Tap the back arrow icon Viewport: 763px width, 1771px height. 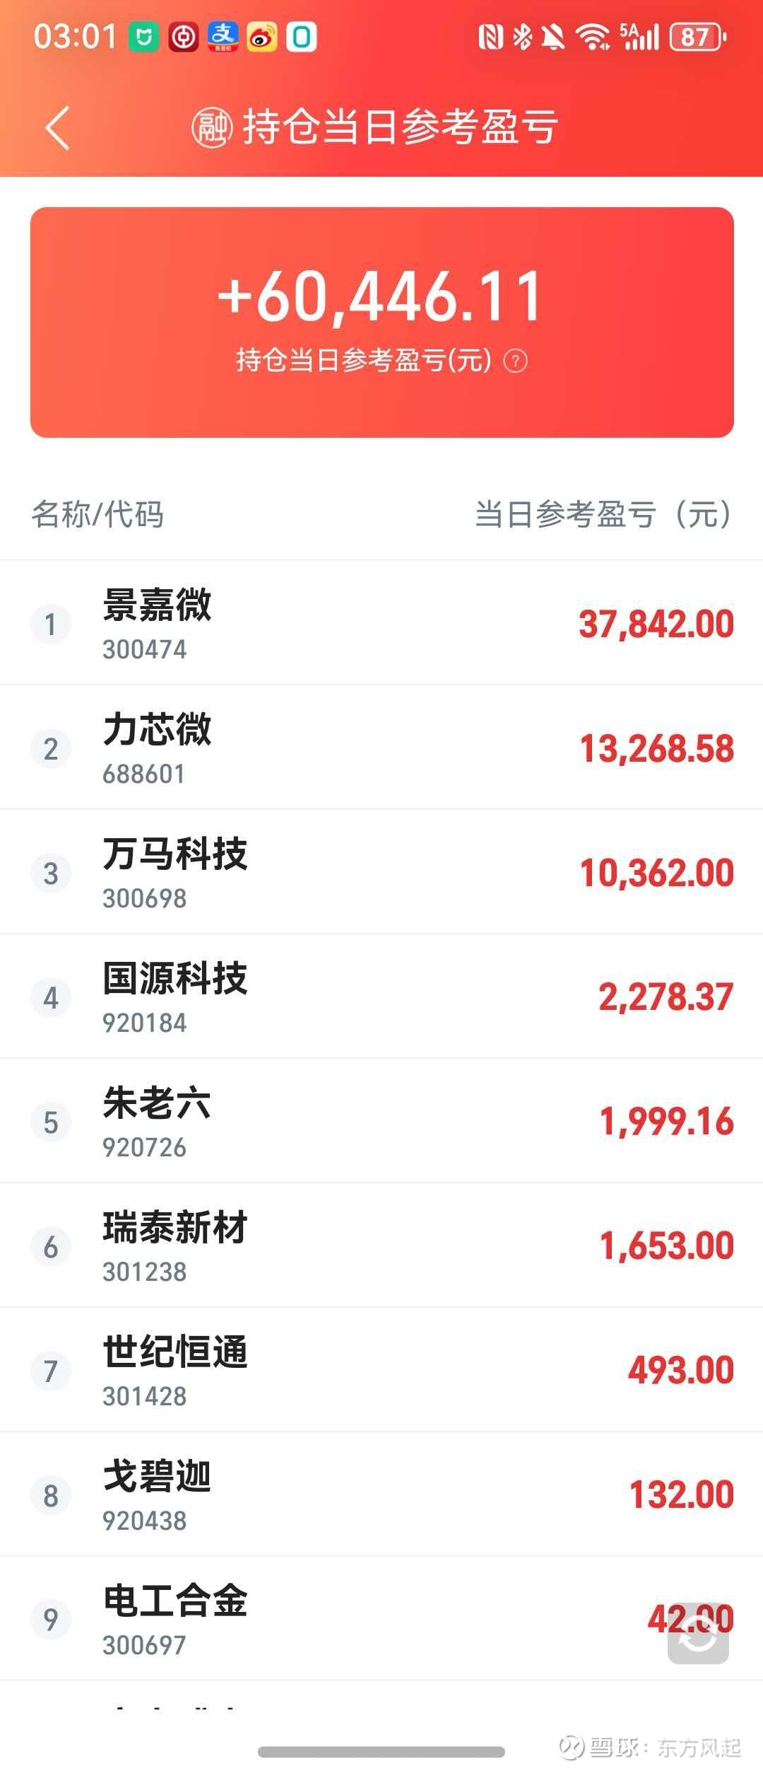pos(58,128)
